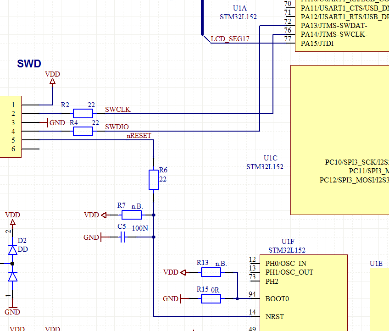The height and width of the screenshot is (331, 389).
Task: Select the NRST pin on U1F
Action: pyautogui.click(x=274, y=316)
